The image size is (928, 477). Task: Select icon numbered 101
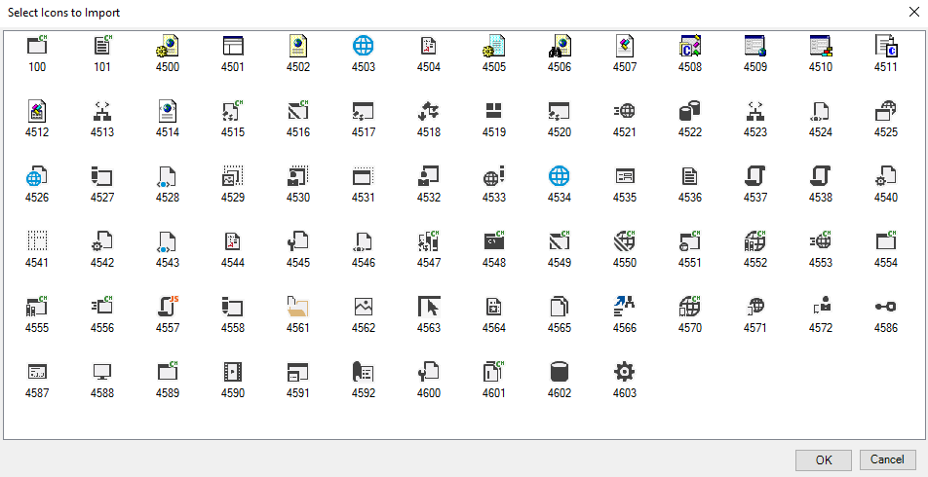(102, 46)
